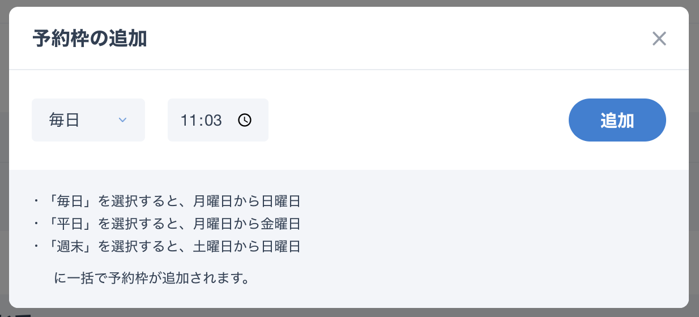The height and width of the screenshot is (317, 699).
Task: Click the 「週末」 word in the third help line
Action: (69, 246)
